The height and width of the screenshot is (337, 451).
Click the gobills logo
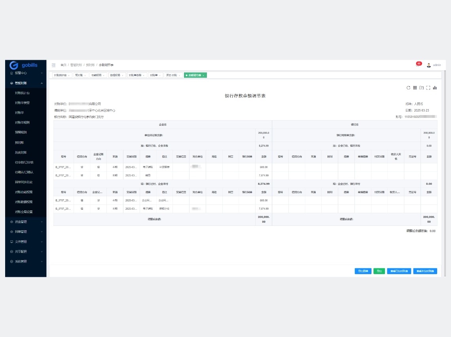[x=24, y=65]
